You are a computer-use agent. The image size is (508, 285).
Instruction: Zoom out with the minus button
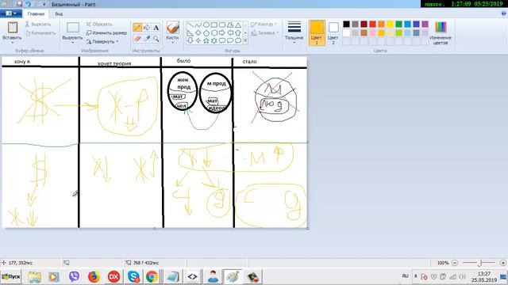pos(455,263)
